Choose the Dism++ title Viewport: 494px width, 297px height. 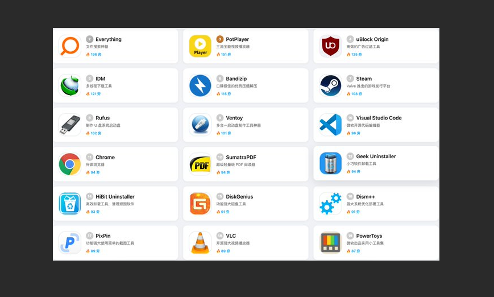(366, 197)
